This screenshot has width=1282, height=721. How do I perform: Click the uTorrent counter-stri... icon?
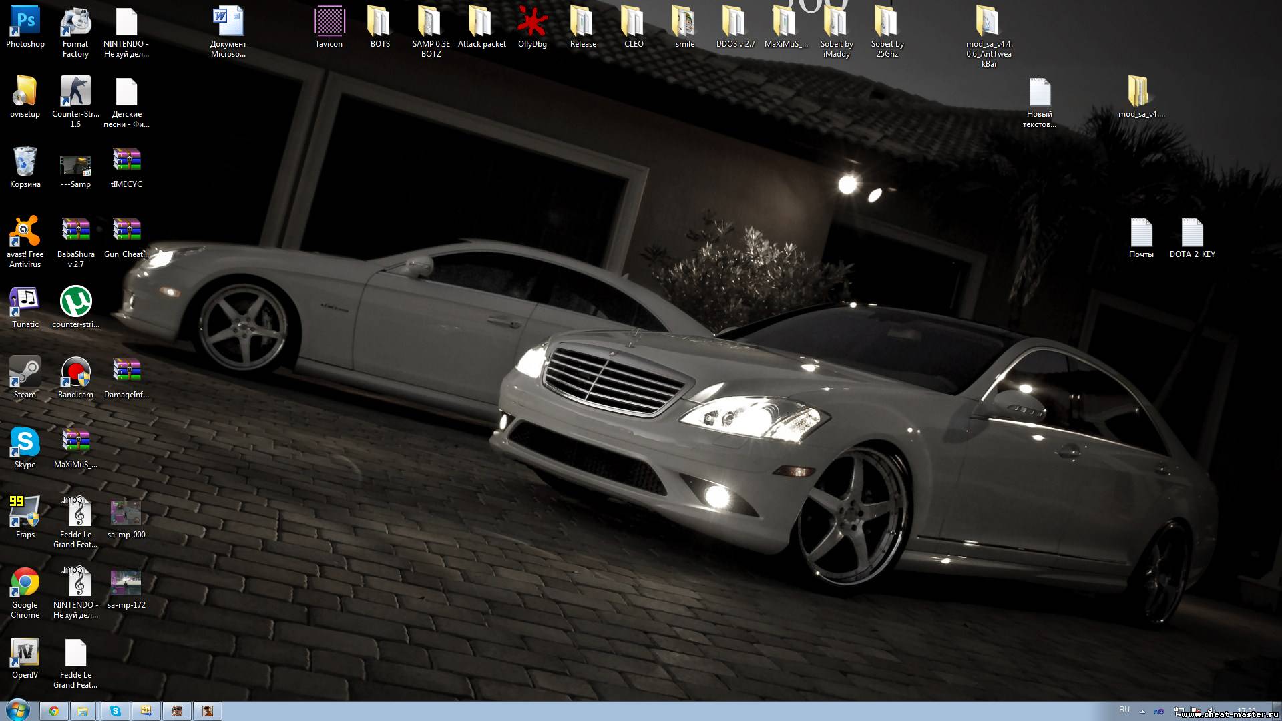coord(75,302)
